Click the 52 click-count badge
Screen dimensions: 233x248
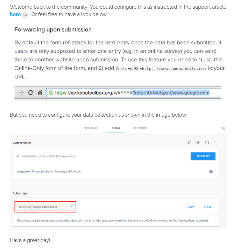tap(25, 15)
